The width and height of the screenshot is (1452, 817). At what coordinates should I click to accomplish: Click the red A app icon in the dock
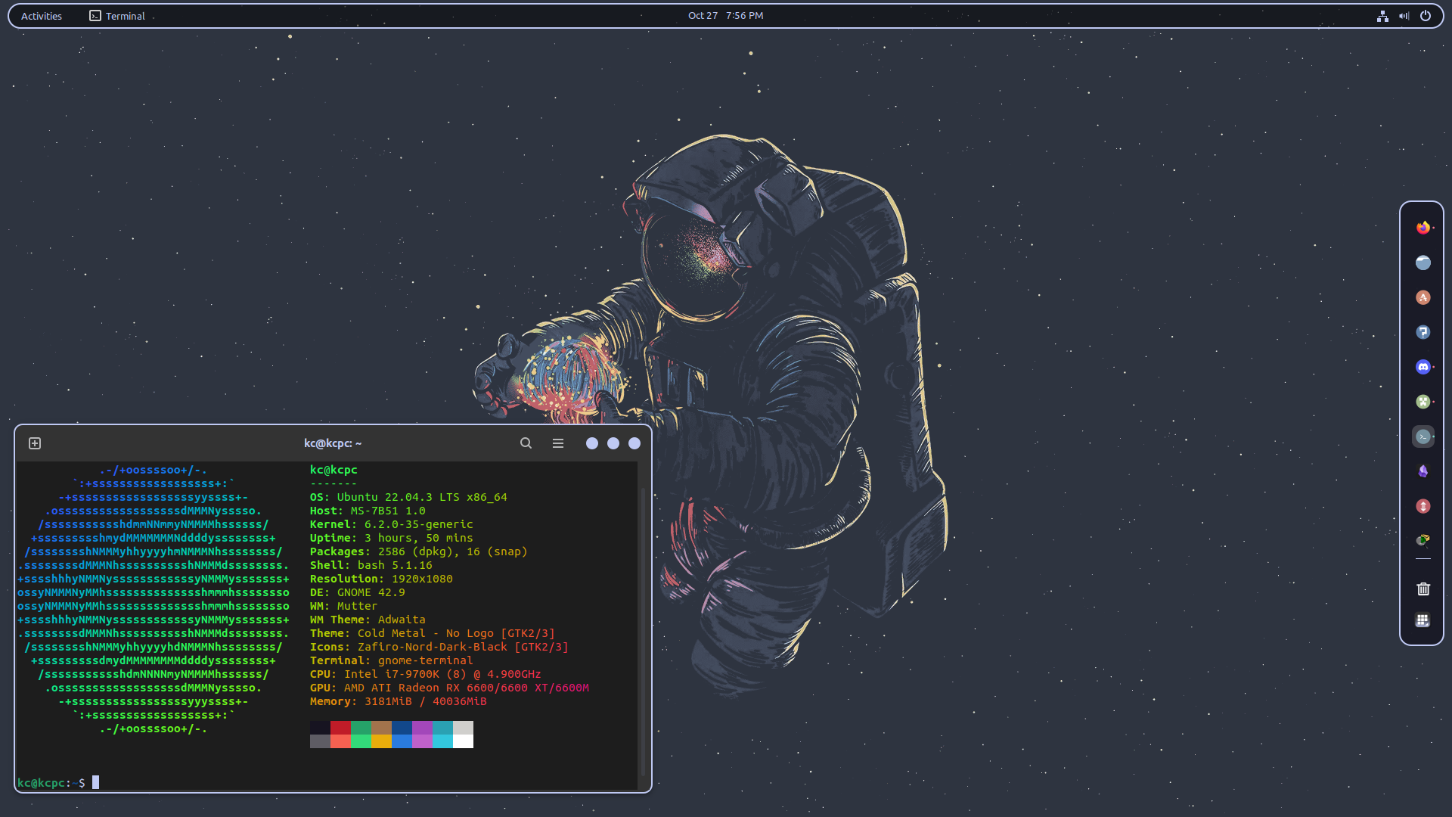[x=1423, y=297]
